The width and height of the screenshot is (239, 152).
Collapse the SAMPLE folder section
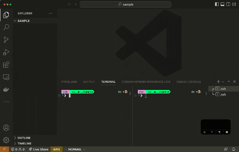(35, 21)
